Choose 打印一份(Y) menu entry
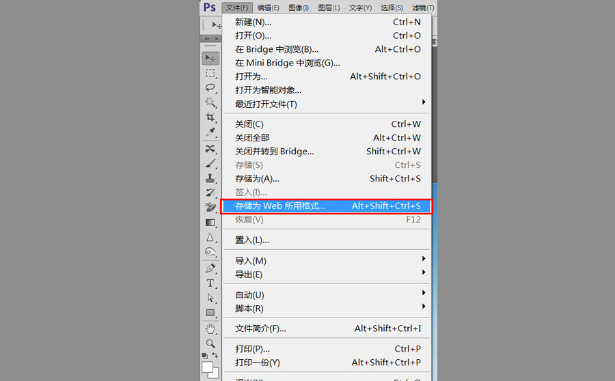This screenshot has width=615, height=381. [327, 363]
